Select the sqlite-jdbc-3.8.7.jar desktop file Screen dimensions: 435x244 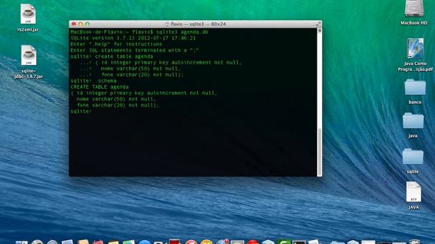point(29,56)
